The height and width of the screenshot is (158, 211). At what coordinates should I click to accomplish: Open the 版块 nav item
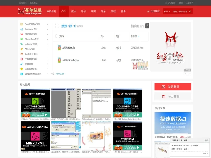point(74,11)
